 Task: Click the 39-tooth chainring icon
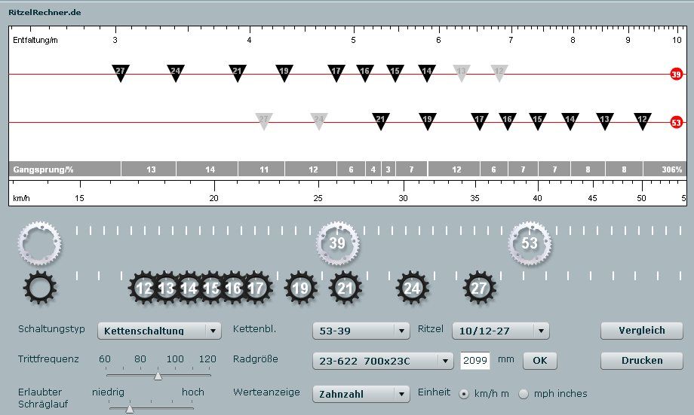pos(337,243)
